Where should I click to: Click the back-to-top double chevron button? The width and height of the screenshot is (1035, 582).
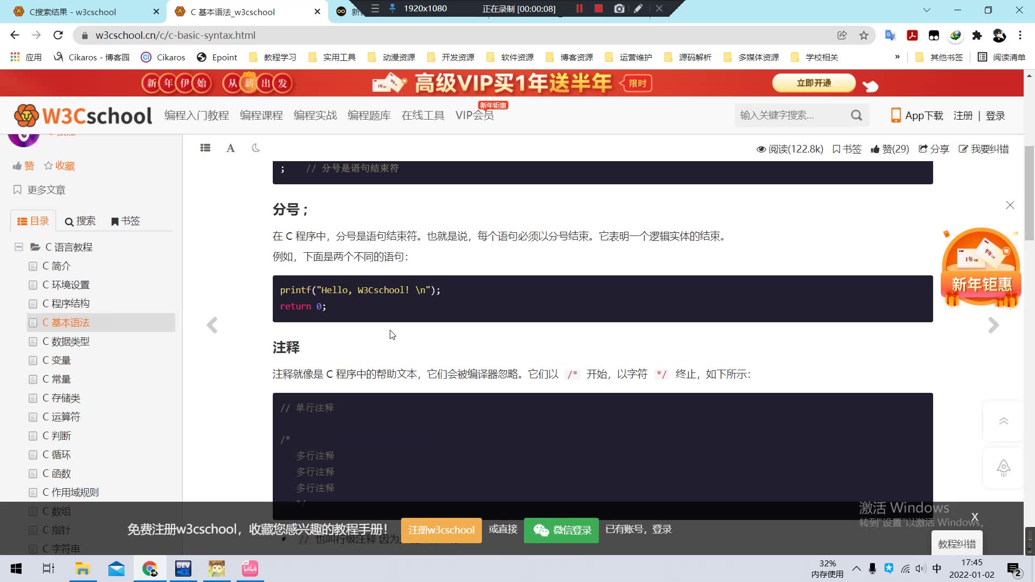click(1003, 421)
